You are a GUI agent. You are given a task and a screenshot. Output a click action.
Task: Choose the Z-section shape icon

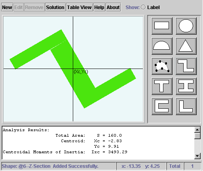[x=186, y=66]
